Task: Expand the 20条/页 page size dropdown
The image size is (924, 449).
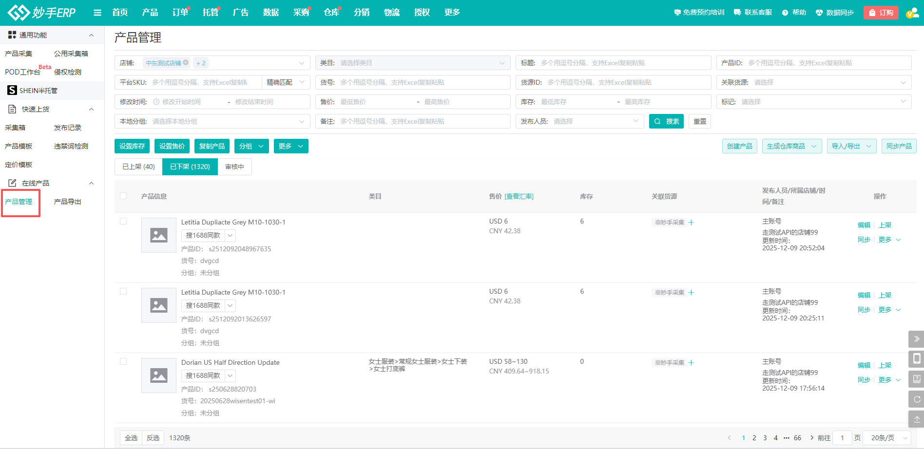Action: tap(887, 438)
